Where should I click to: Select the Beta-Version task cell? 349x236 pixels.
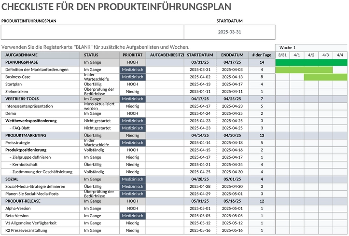click(x=40, y=216)
